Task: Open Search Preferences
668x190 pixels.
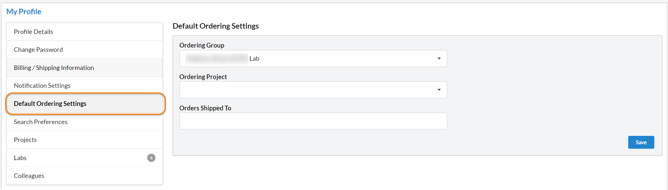Action: [x=41, y=122]
